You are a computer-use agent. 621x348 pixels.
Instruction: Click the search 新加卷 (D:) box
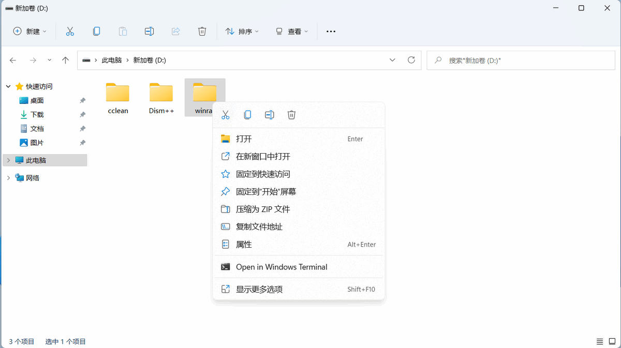click(x=522, y=60)
